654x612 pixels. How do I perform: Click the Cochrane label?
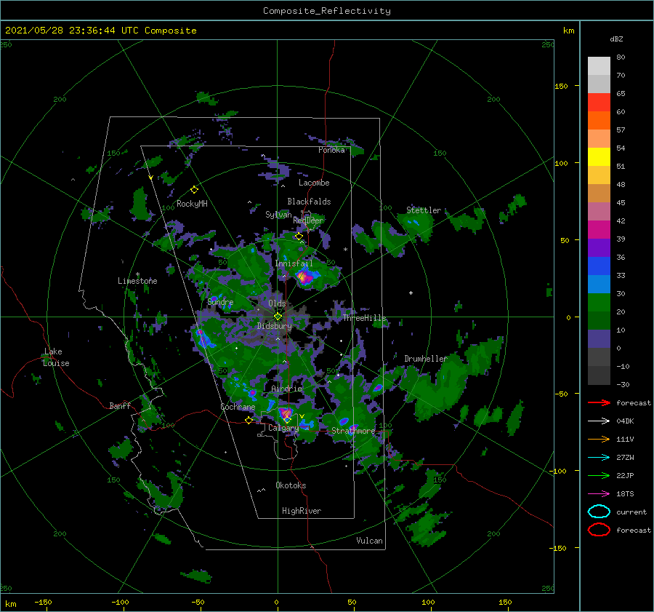click(x=238, y=407)
